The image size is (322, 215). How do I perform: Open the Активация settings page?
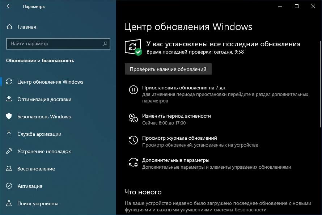(x=30, y=186)
